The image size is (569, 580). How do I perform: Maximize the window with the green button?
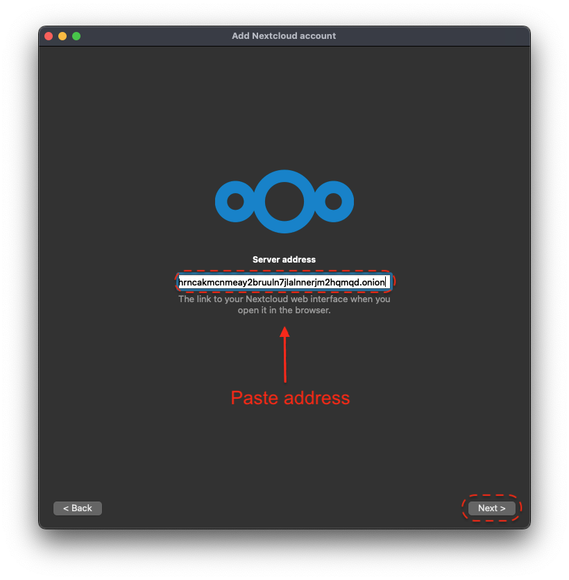(76, 36)
